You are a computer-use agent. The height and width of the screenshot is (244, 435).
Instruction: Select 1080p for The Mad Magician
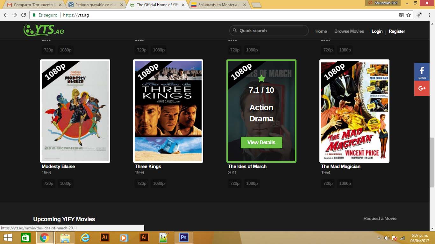click(x=345, y=183)
